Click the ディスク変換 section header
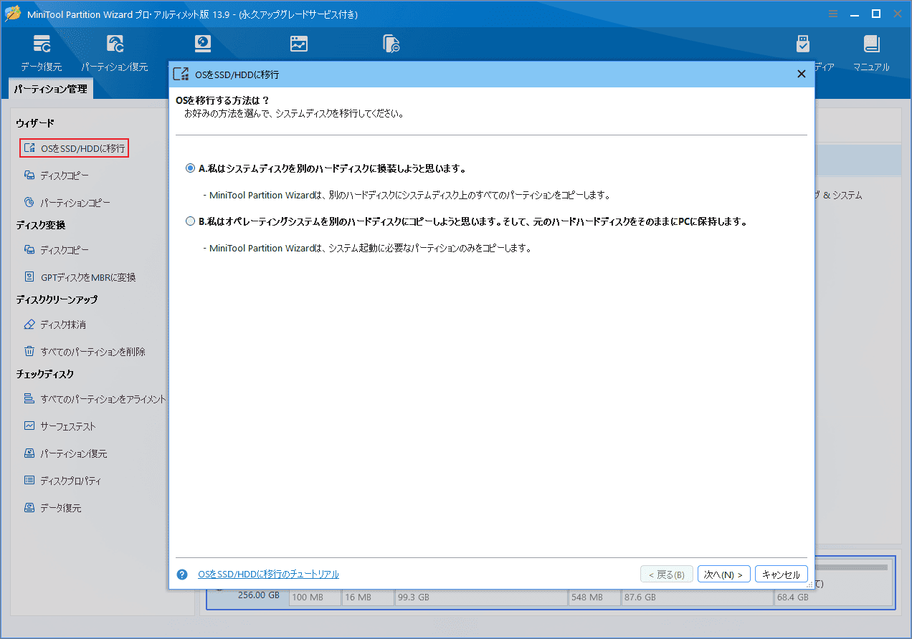The width and height of the screenshot is (912, 639). point(41,226)
